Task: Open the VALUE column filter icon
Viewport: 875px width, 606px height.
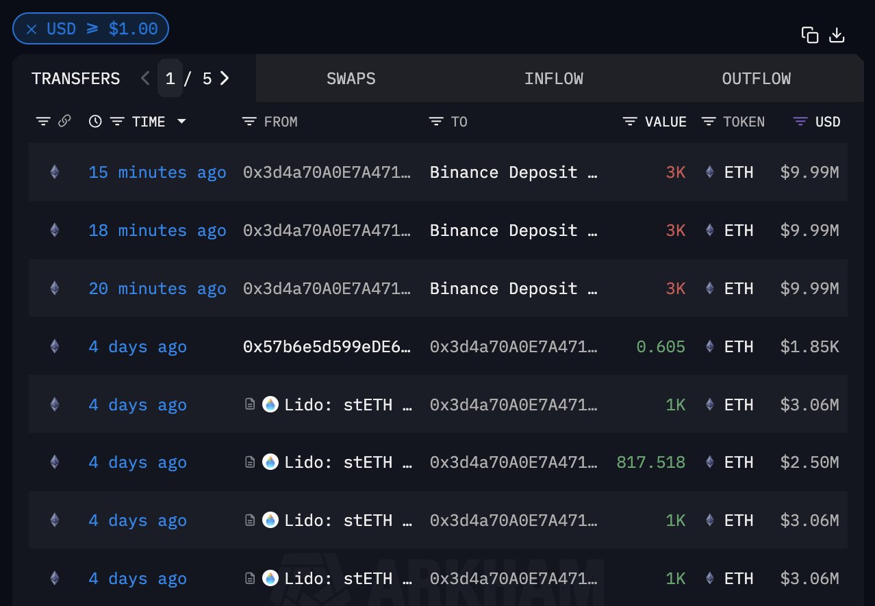Action: click(x=630, y=122)
